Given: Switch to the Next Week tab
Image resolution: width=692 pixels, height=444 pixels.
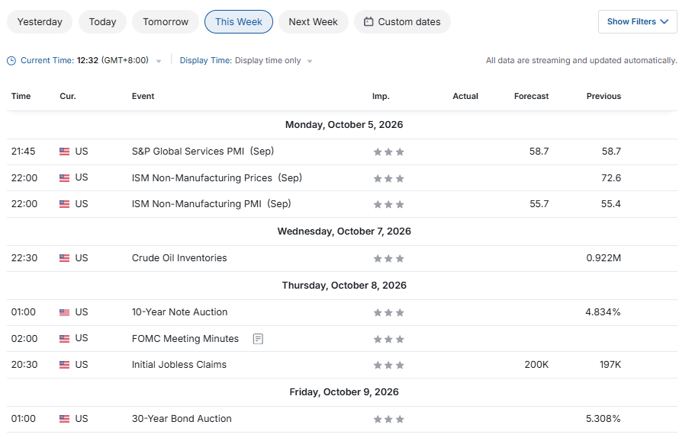Looking at the screenshot, I should (x=313, y=21).
